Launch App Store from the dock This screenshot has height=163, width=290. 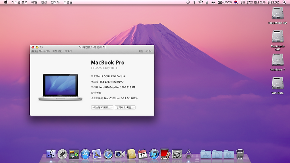pyautogui.click(x=85, y=154)
